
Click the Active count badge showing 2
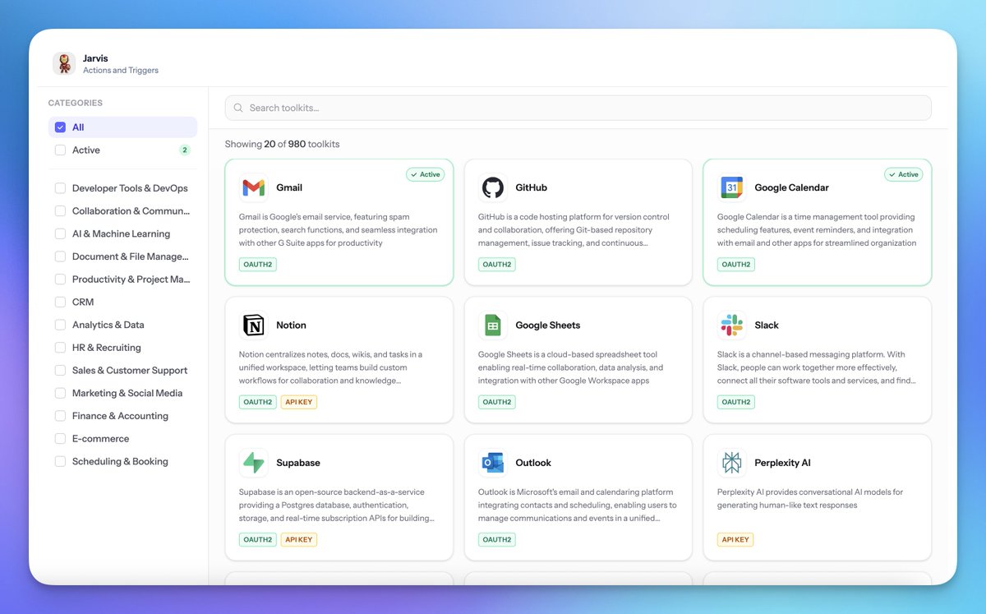pyautogui.click(x=185, y=150)
